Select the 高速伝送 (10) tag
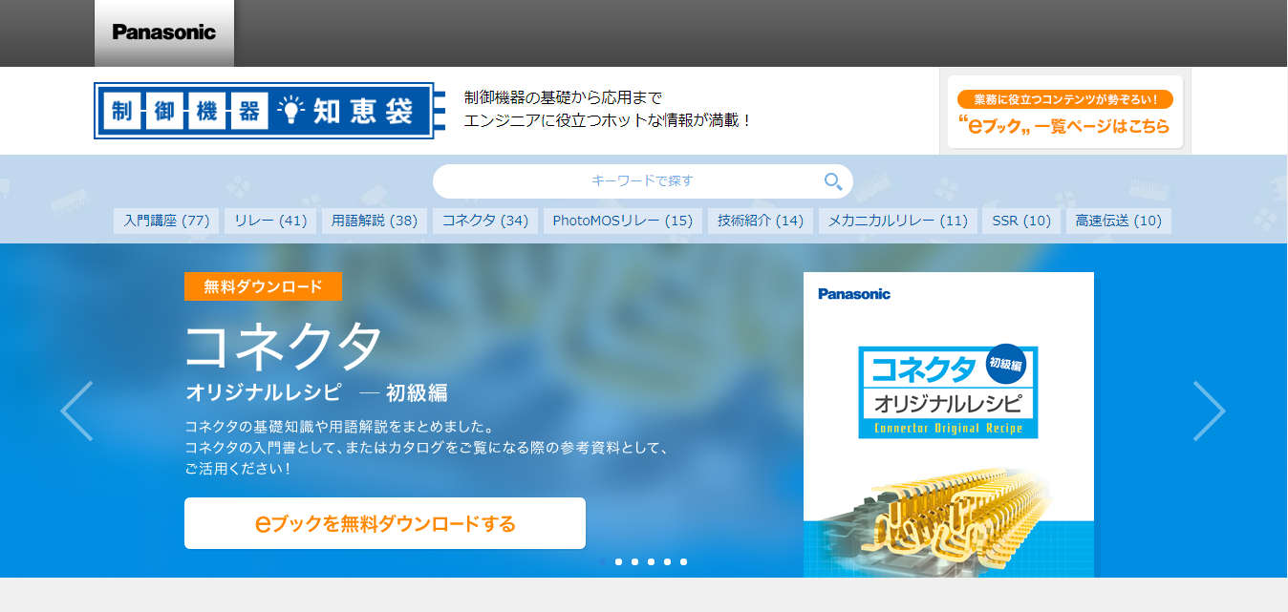The width and height of the screenshot is (1288, 612). click(x=1119, y=221)
